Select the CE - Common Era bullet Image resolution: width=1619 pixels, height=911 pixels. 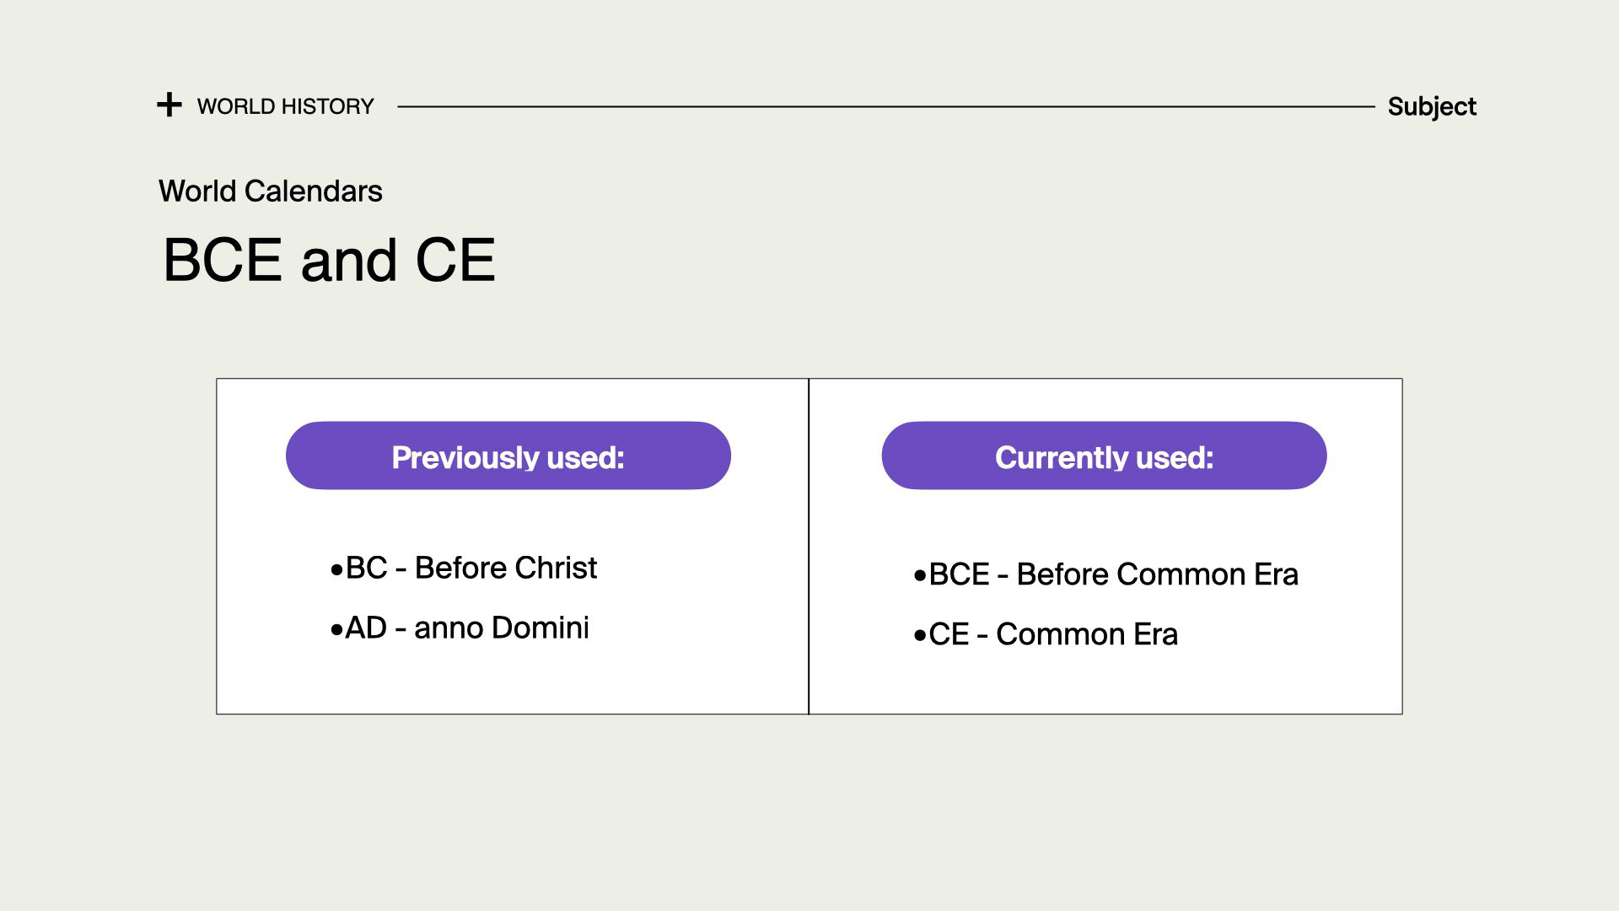tap(1046, 634)
